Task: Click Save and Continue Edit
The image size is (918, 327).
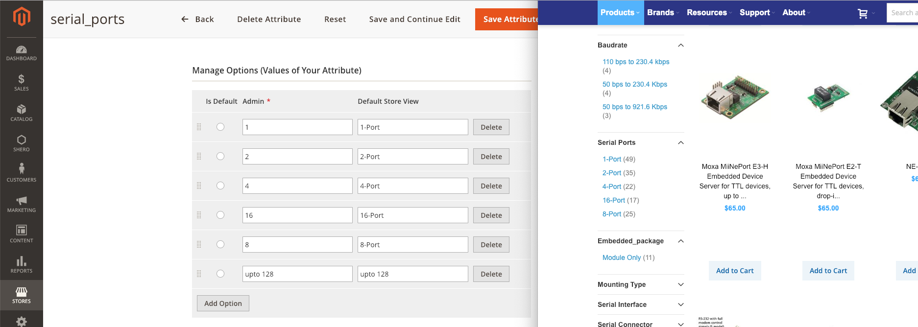Action: (x=414, y=19)
